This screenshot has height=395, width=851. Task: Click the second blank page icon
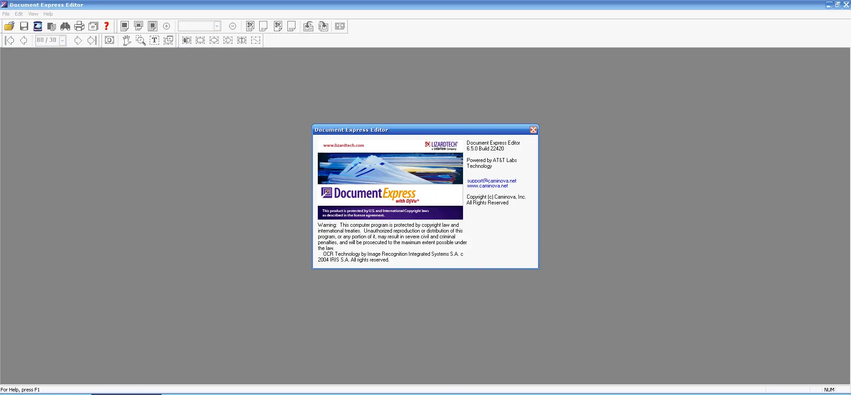[x=291, y=26]
